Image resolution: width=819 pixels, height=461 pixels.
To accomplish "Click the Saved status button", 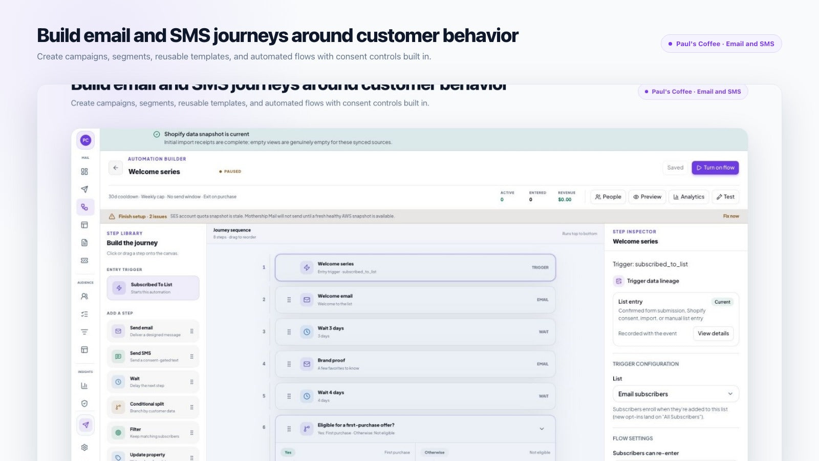I will point(675,167).
